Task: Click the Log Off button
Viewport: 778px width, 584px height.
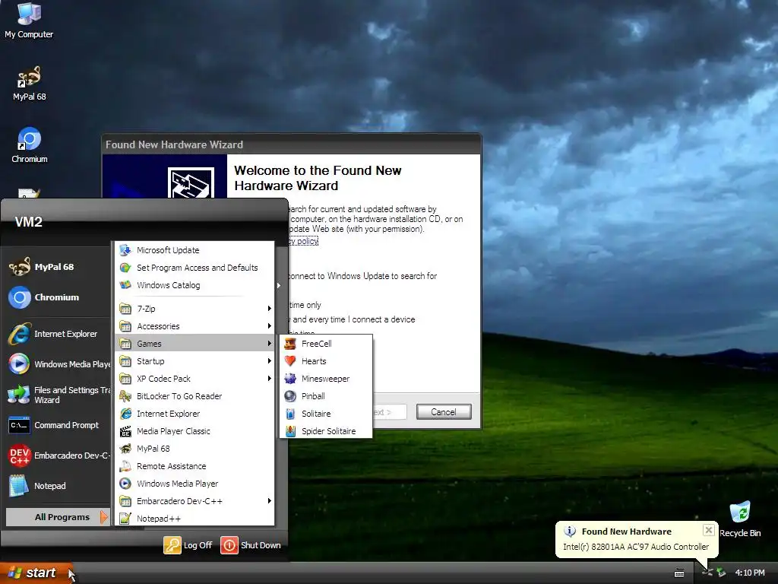Action: pyautogui.click(x=188, y=545)
